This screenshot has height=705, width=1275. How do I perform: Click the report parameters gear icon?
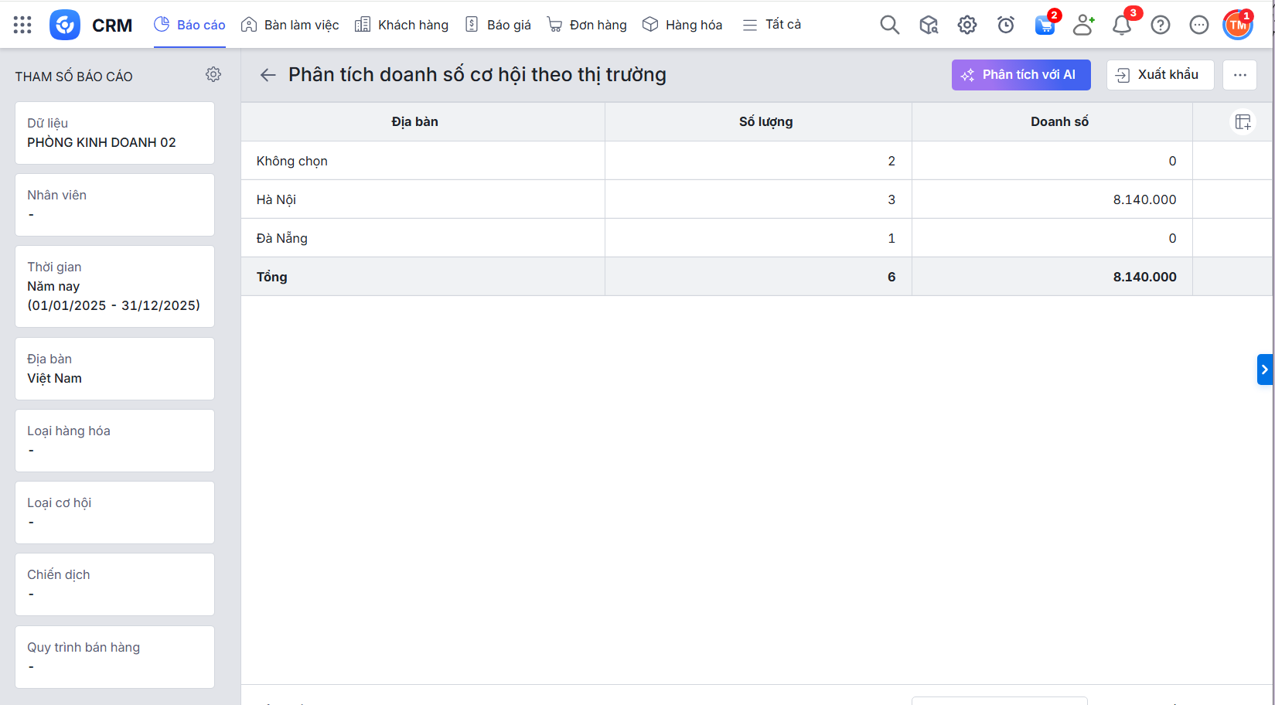213,74
